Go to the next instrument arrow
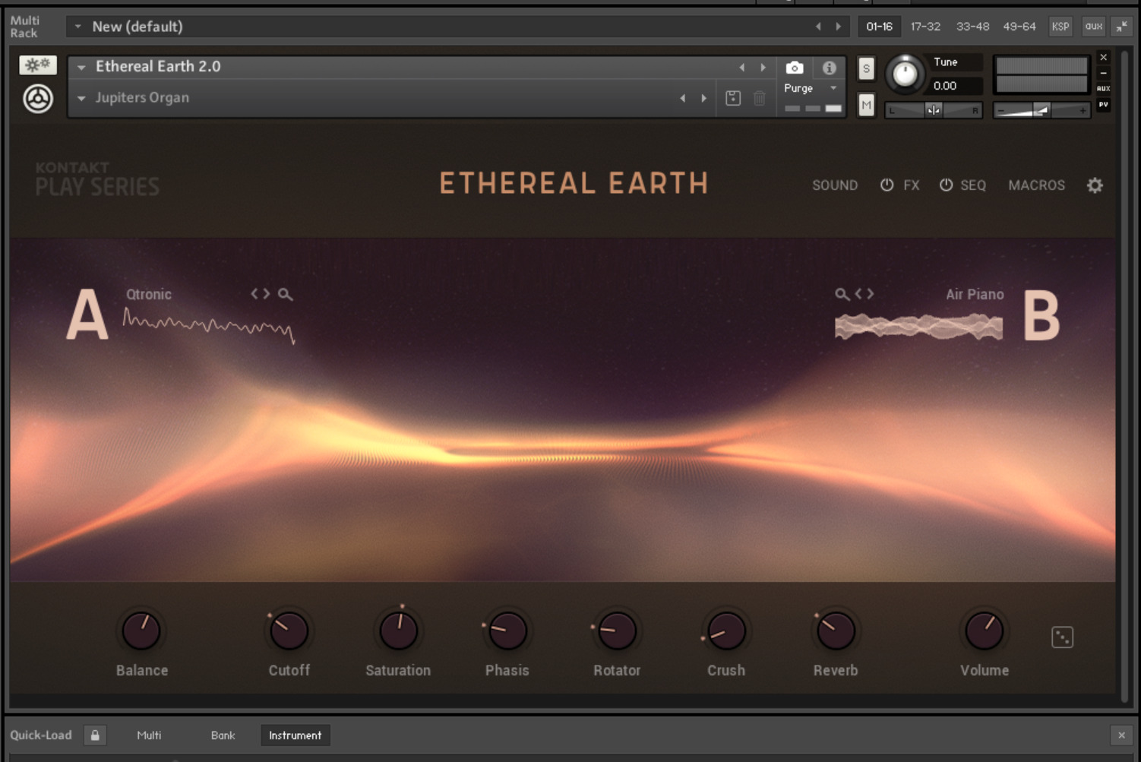The height and width of the screenshot is (762, 1141). click(763, 68)
